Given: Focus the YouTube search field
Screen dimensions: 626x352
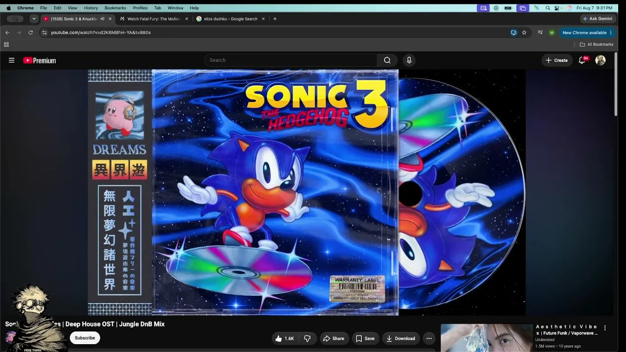Looking at the screenshot, I should click(291, 60).
